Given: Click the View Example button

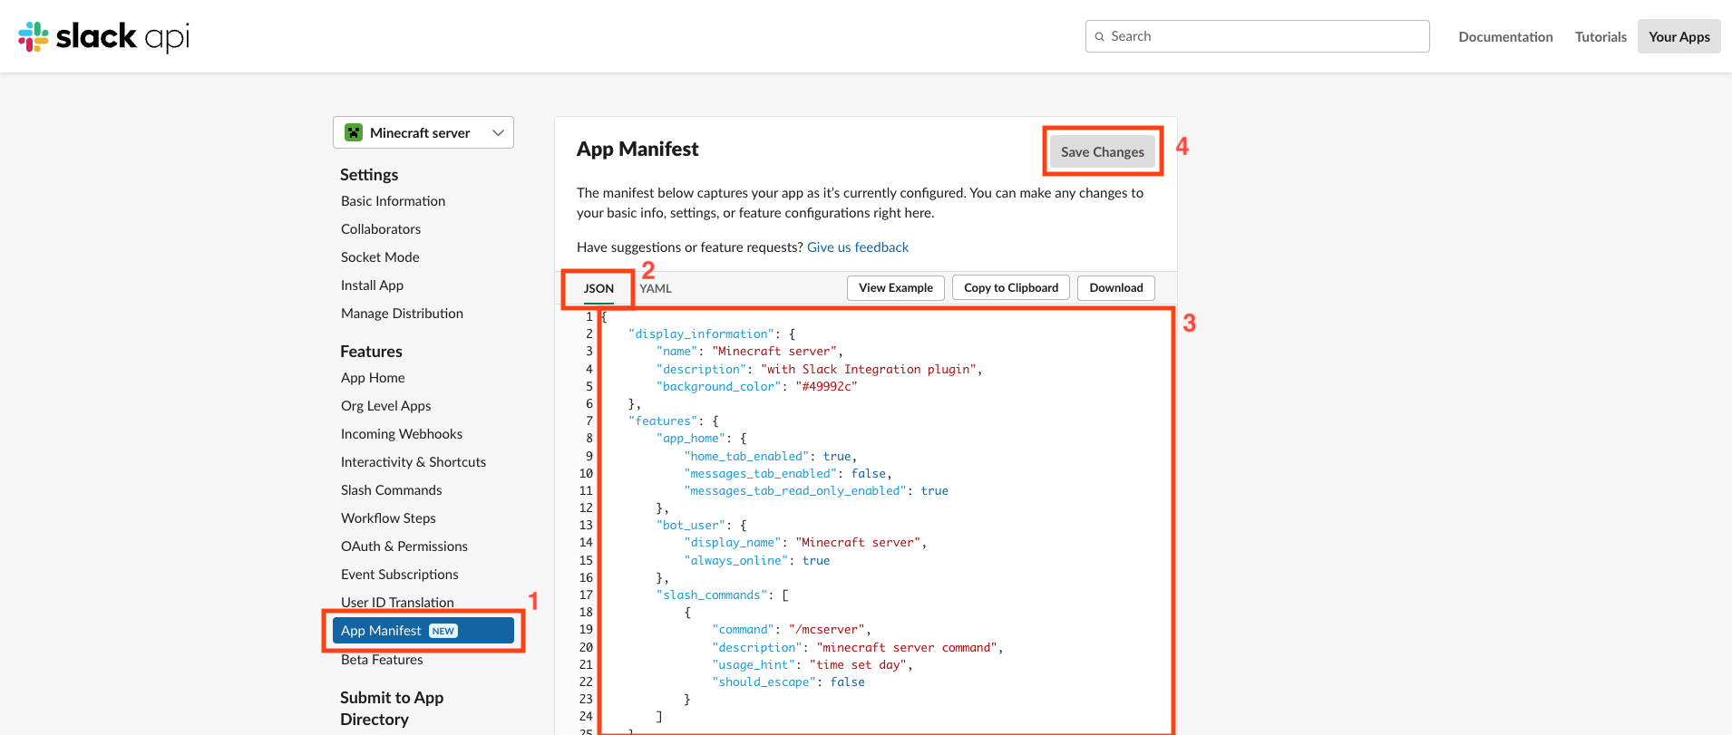Looking at the screenshot, I should tap(896, 287).
